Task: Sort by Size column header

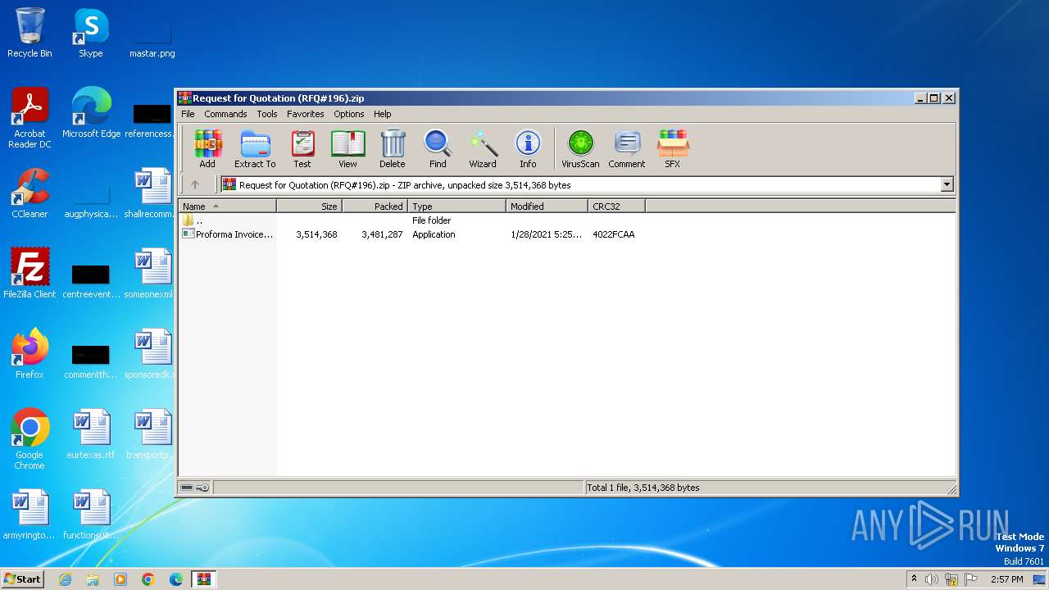Action: [x=309, y=206]
